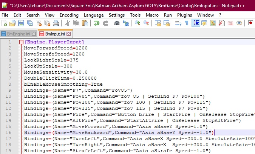The image size is (255, 154).
Task: Click the bEnableMouseSmoothing=True line
Action: (63, 84)
